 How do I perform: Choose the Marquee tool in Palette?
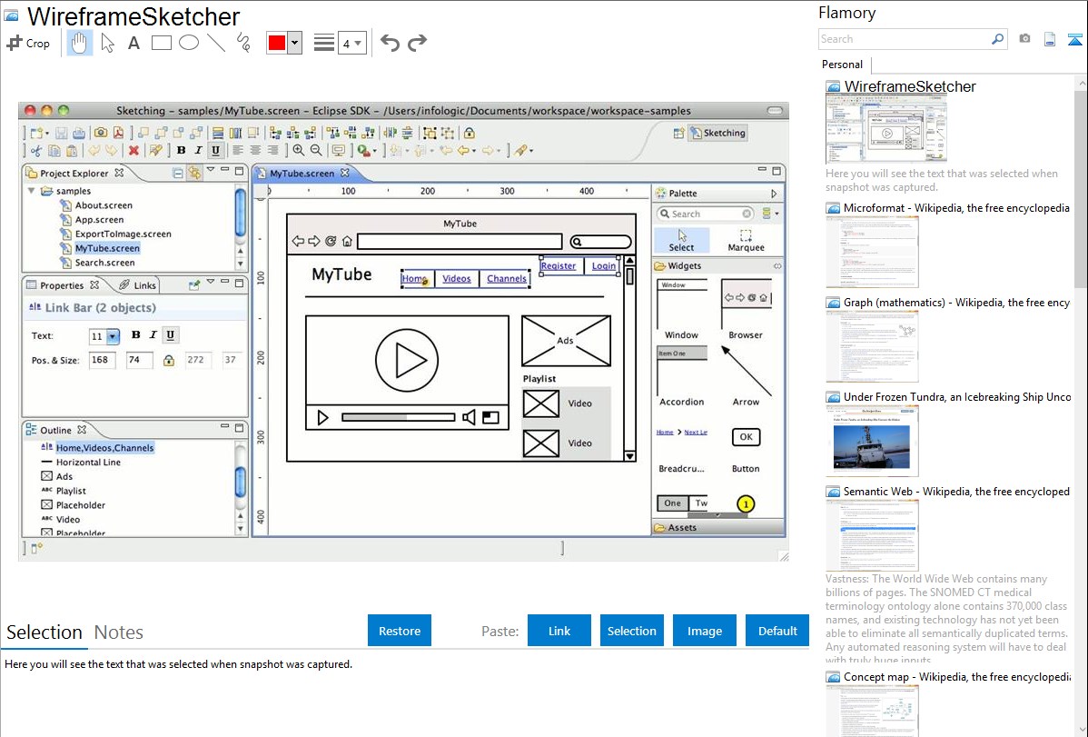(746, 240)
